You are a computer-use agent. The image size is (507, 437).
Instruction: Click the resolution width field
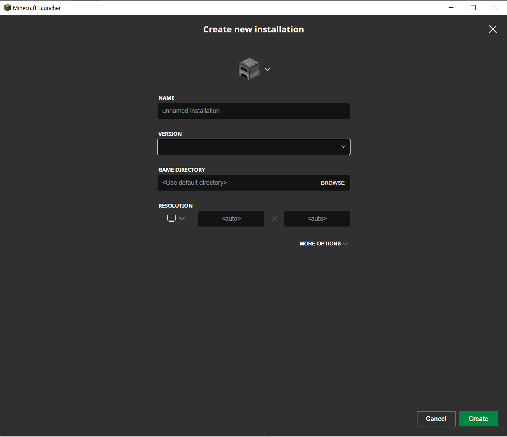(x=231, y=219)
